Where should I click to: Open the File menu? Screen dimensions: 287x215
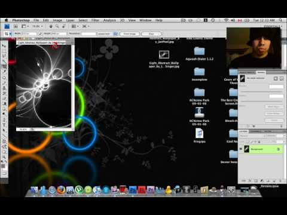click(x=36, y=20)
